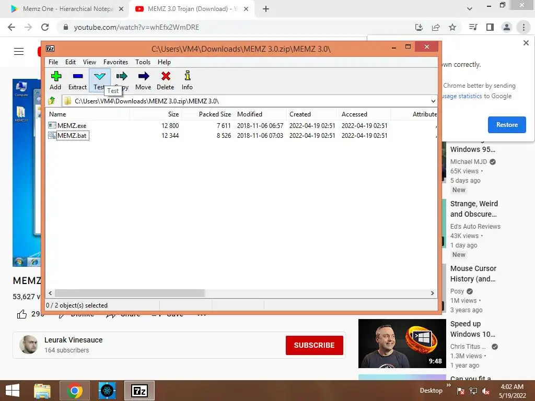Open the Help menu in 7-Zip
The image size is (535, 401).
tap(164, 62)
